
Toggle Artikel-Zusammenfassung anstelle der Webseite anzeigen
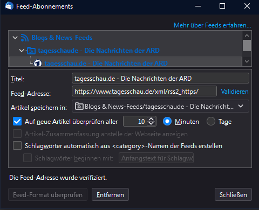point(17,134)
